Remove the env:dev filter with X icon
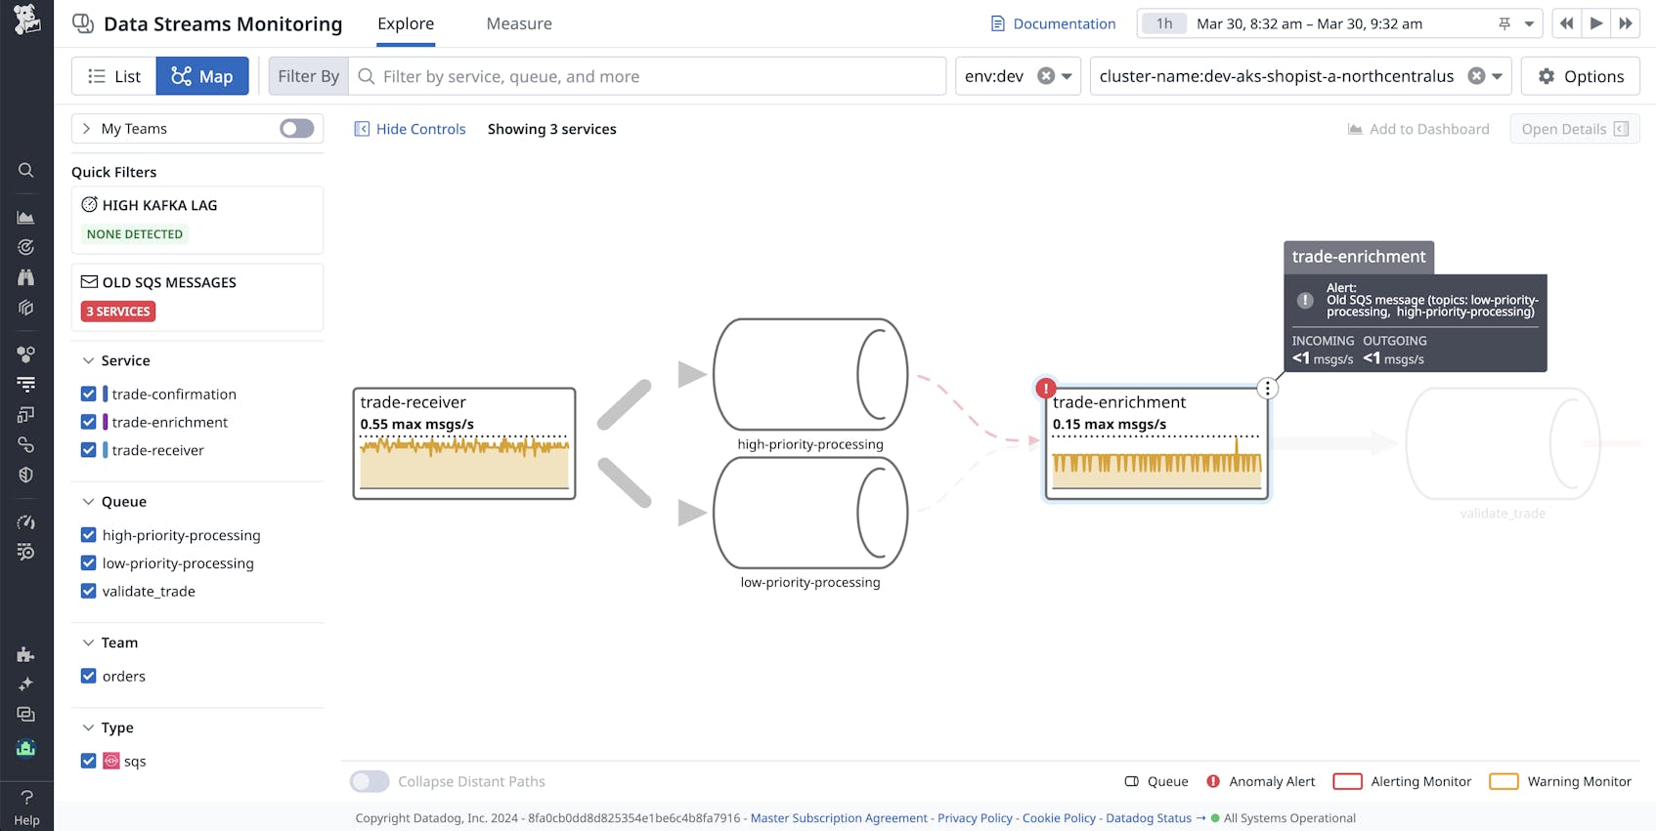 (x=1046, y=76)
